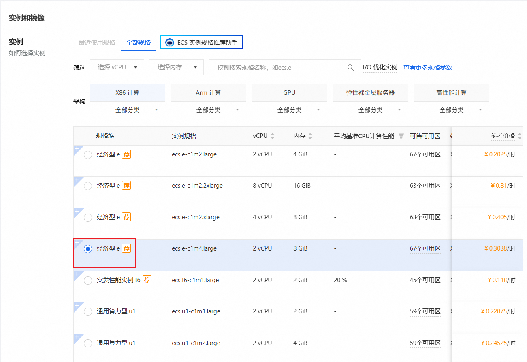Select the ecs.t6-c1m1.large radio button

[x=88, y=281]
